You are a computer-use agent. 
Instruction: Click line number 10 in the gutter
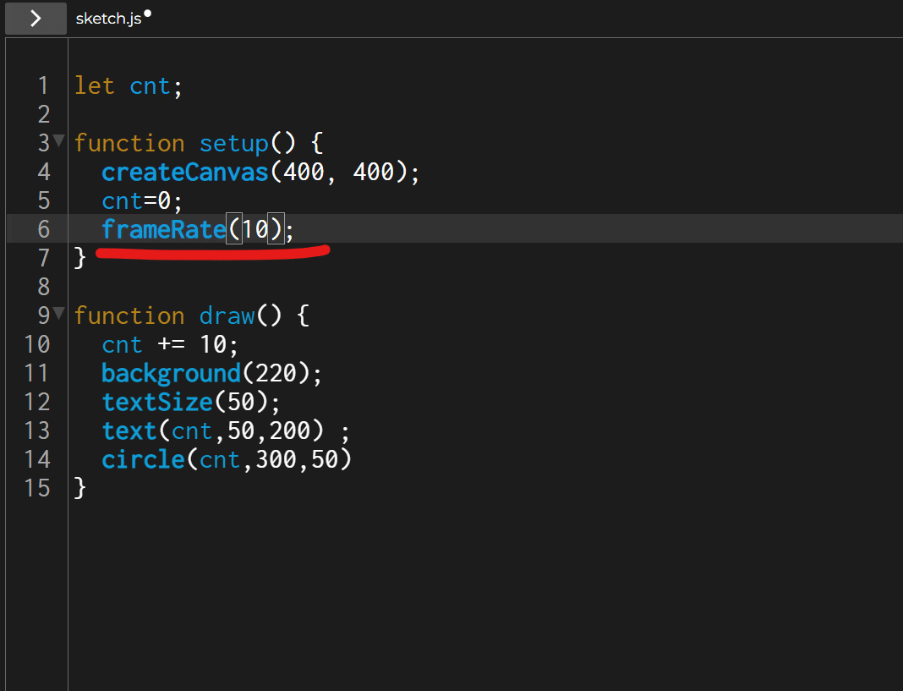[37, 344]
